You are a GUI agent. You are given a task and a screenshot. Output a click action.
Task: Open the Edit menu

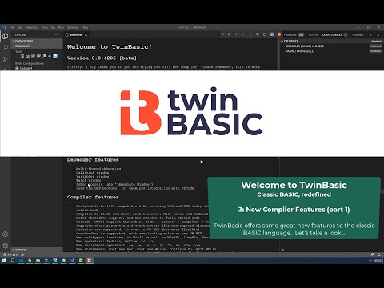coord(20,27)
